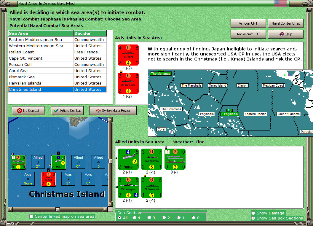Select the CA Louisville cruiser counter
This screenshot has height=226, width=313.
[x=151, y=159]
